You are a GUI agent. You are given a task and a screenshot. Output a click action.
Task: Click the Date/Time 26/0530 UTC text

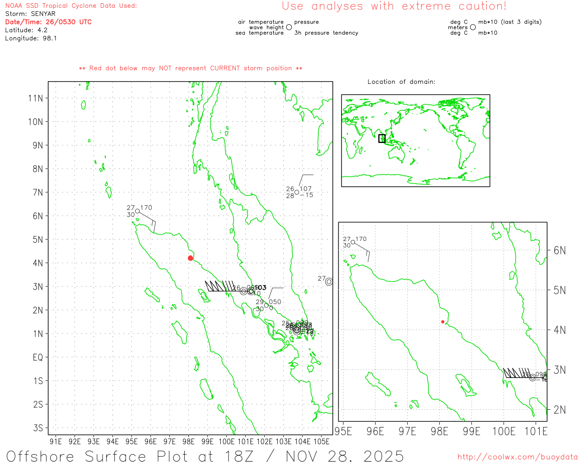click(48, 22)
